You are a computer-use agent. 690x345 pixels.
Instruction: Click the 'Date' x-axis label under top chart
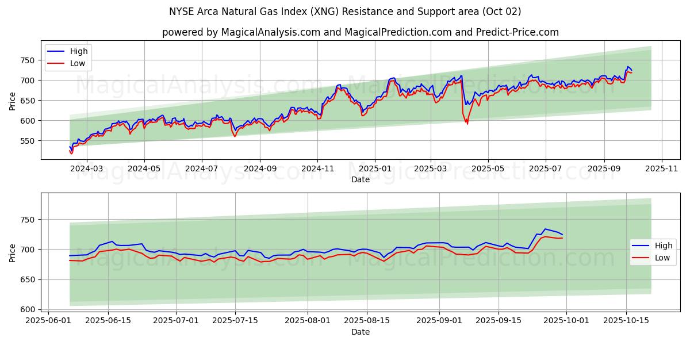pyautogui.click(x=360, y=179)
